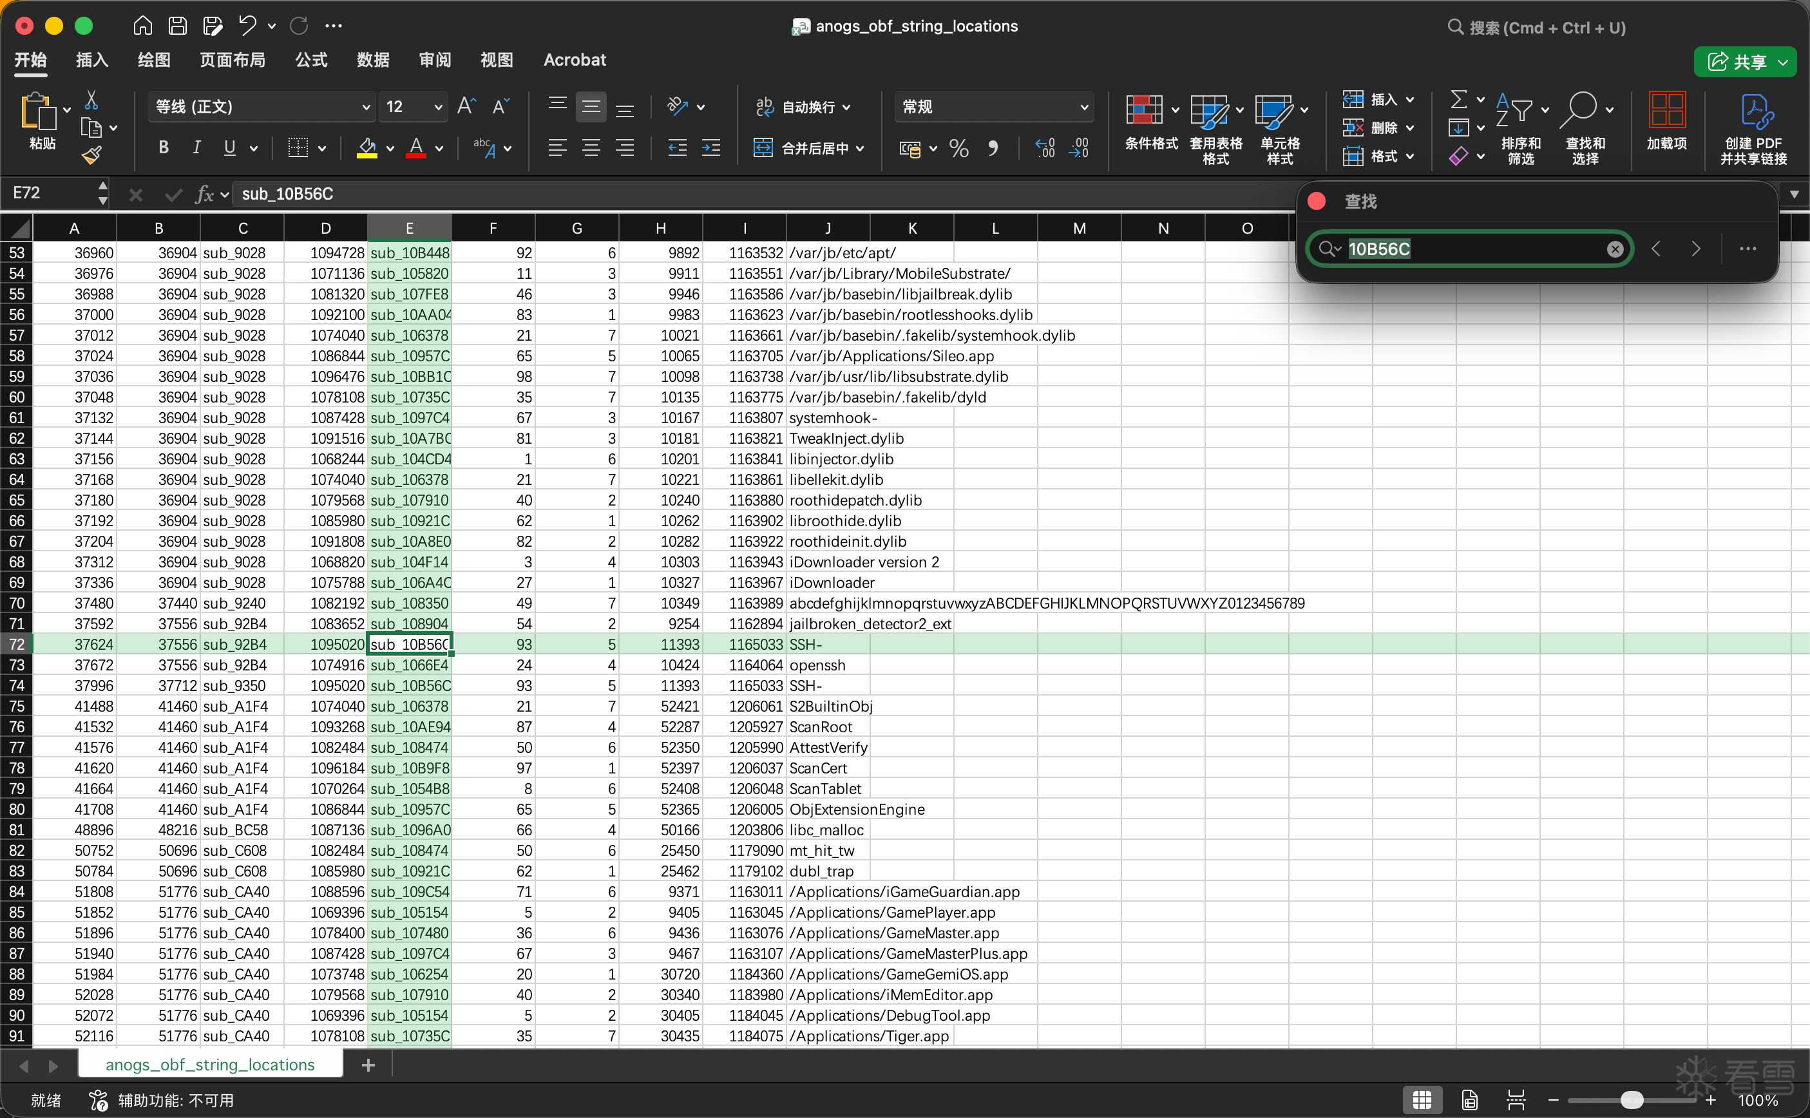Expand font color dropdown arrow
Screen dimensions: 1810x1118
(439, 149)
